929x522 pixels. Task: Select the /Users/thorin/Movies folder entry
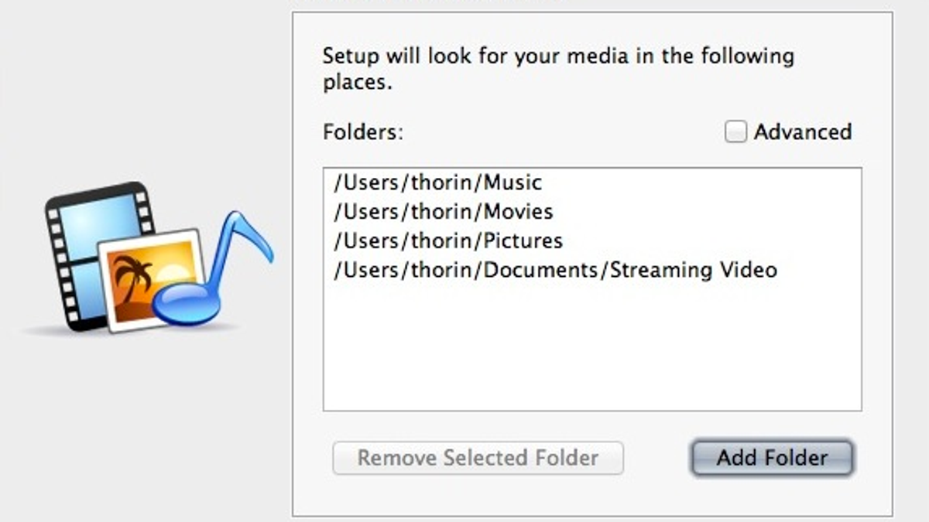pos(592,211)
